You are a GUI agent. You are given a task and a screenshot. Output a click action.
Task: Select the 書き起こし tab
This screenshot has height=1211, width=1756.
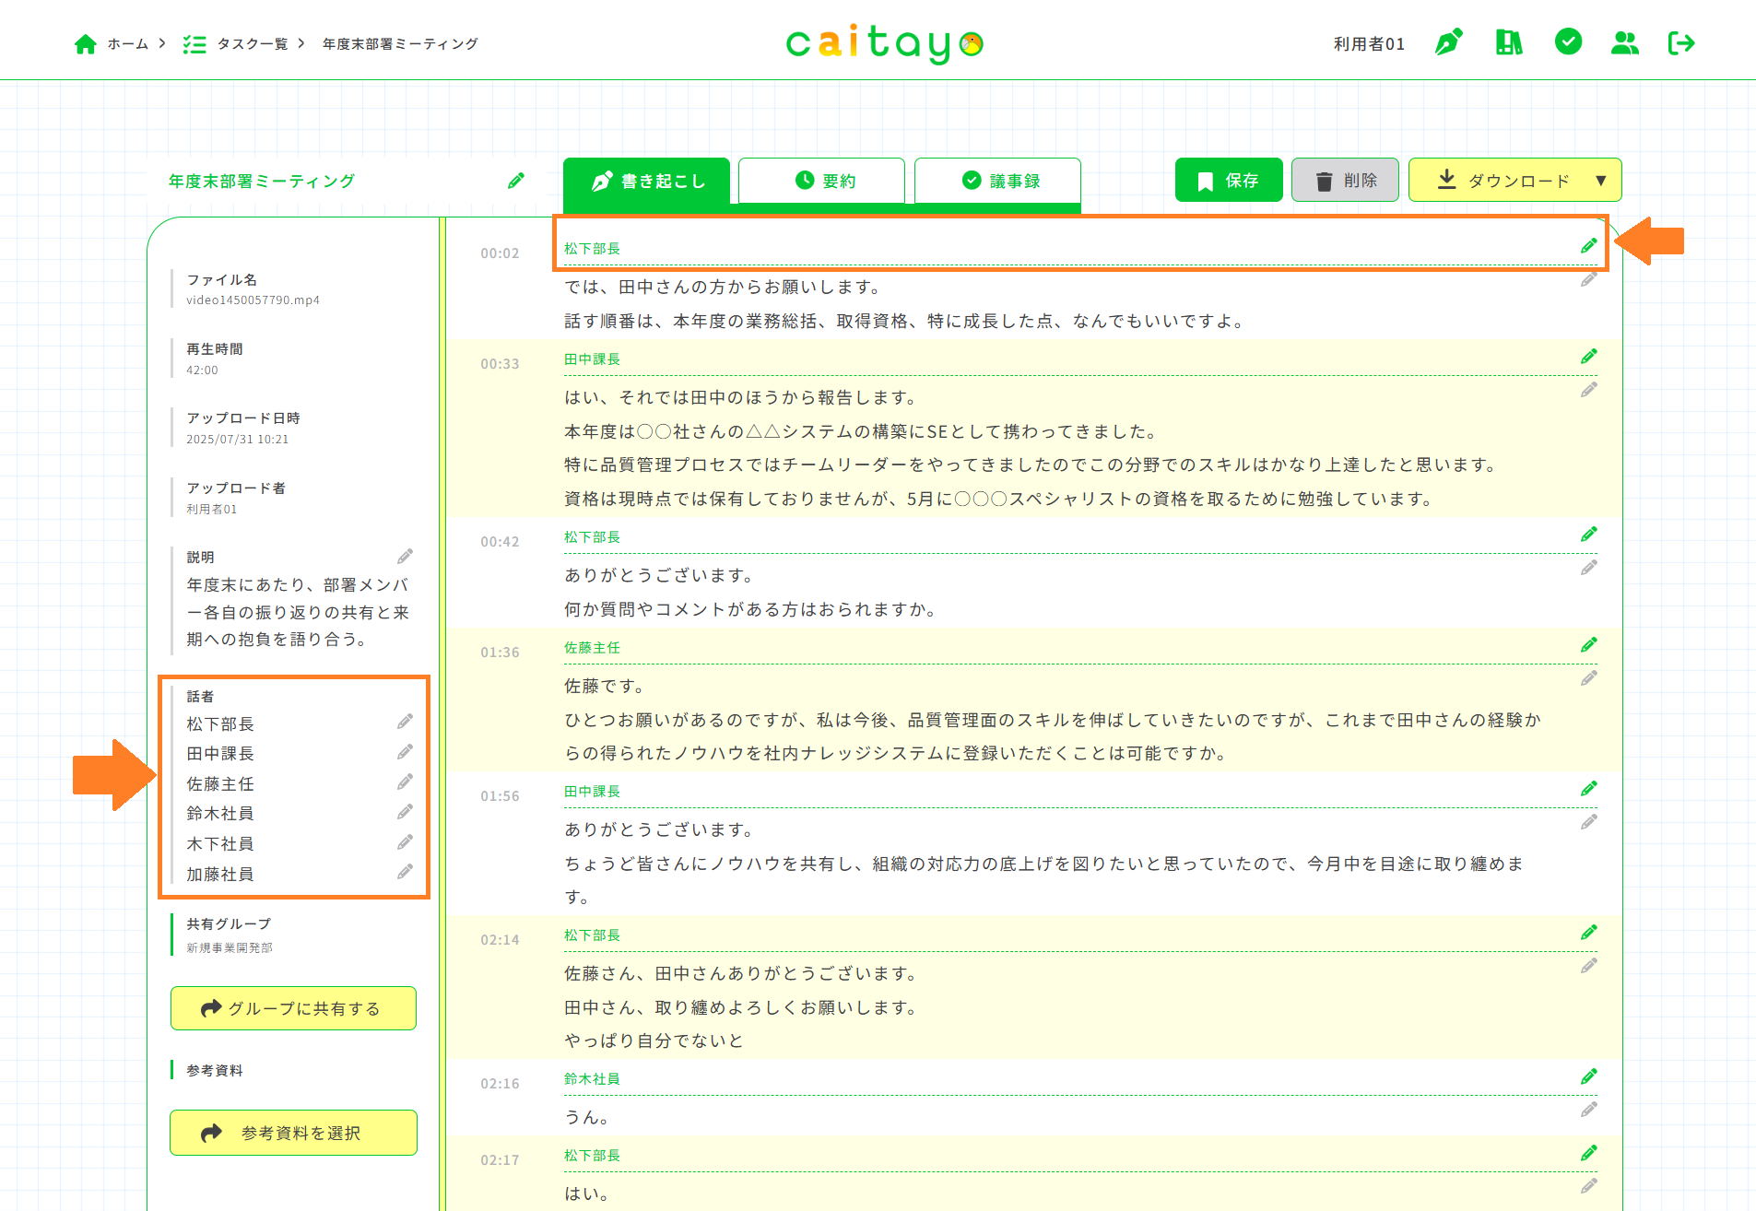coord(646,181)
